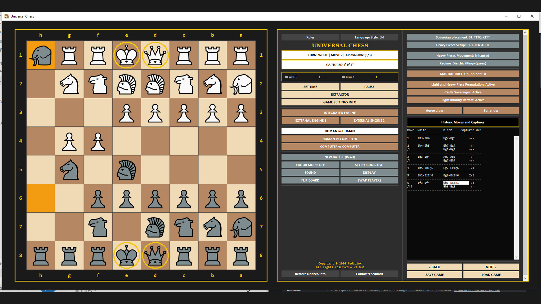Toggle MARTIAL RULE On setting
This screenshot has height=304, width=541.
coord(463,74)
